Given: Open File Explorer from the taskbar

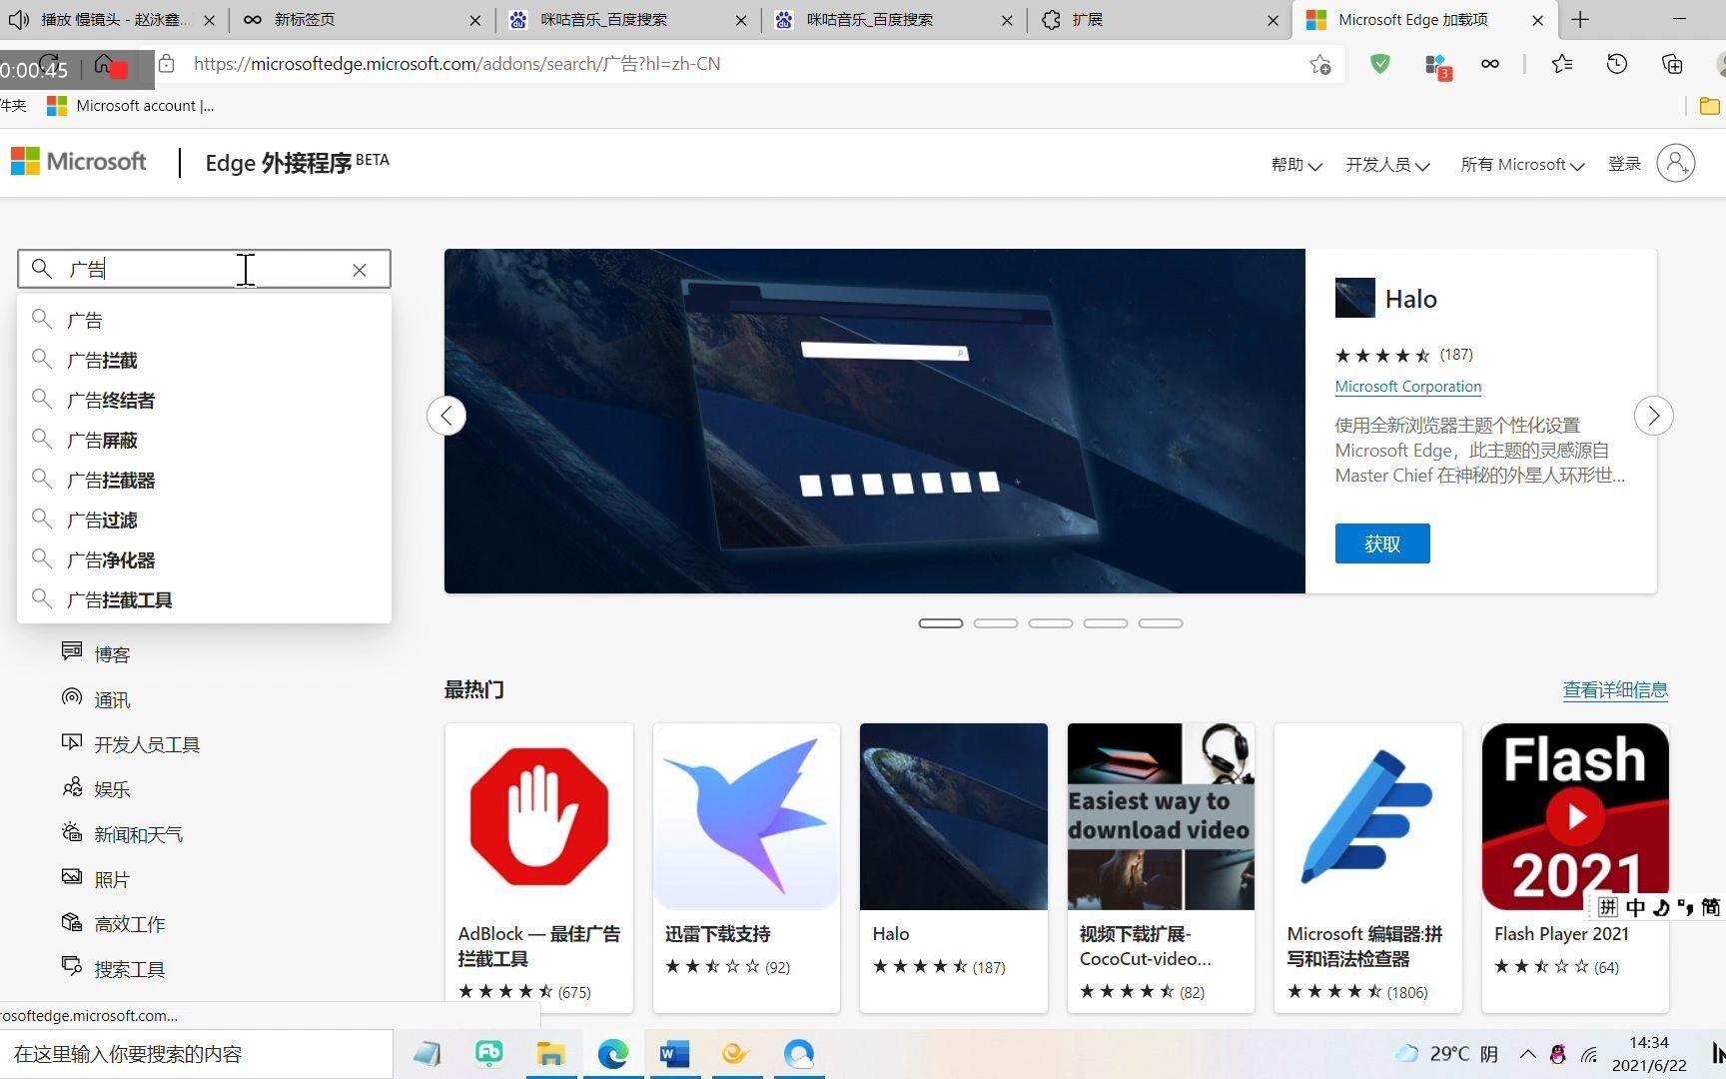Looking at the screenshot, I should [550, 1054].
